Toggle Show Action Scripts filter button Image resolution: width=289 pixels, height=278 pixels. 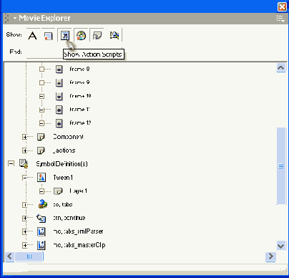tap(65, 36)
